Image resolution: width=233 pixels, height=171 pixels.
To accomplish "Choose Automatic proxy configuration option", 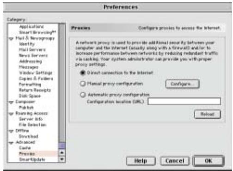I will 83,95.
